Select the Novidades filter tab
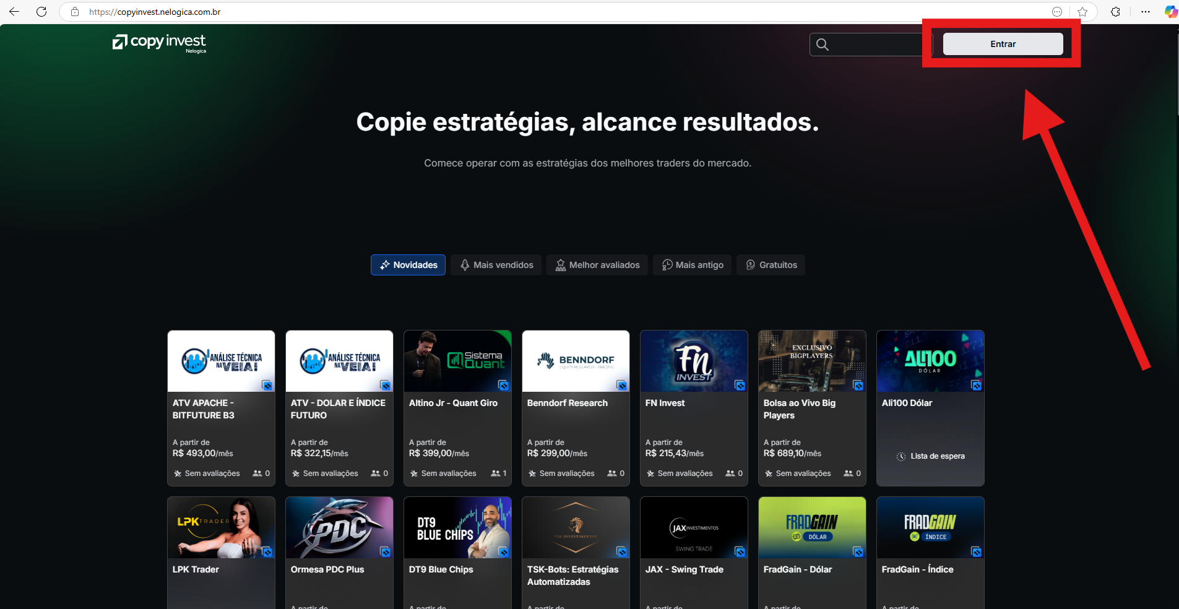 pyautogui.click(x=408, y=265)
